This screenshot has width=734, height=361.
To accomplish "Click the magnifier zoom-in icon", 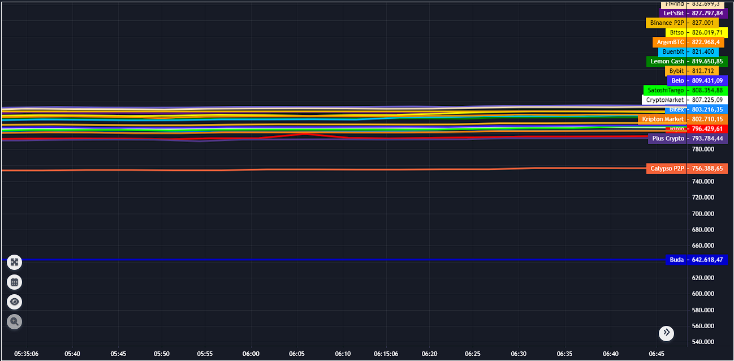I will pos(15,321).
